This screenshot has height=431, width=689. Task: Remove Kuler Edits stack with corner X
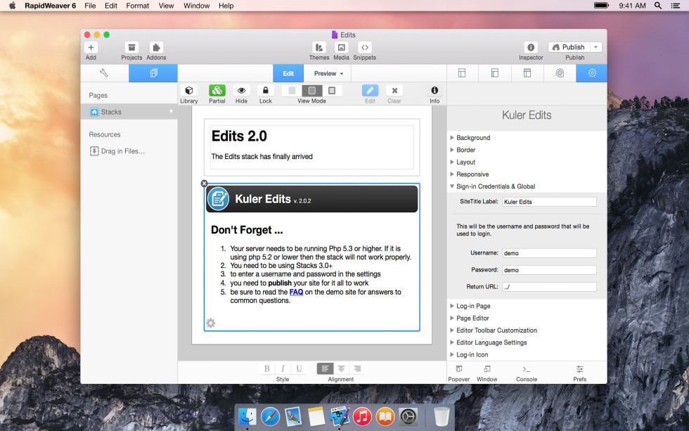coord(205,184)
